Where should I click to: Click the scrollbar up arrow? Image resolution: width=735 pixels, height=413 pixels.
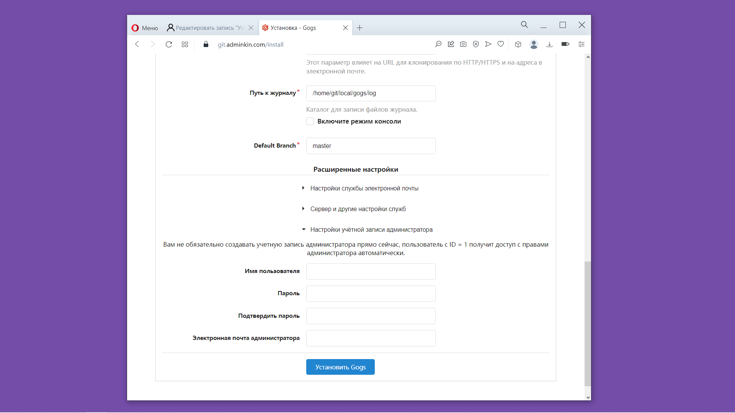click(x=588, y=57)
